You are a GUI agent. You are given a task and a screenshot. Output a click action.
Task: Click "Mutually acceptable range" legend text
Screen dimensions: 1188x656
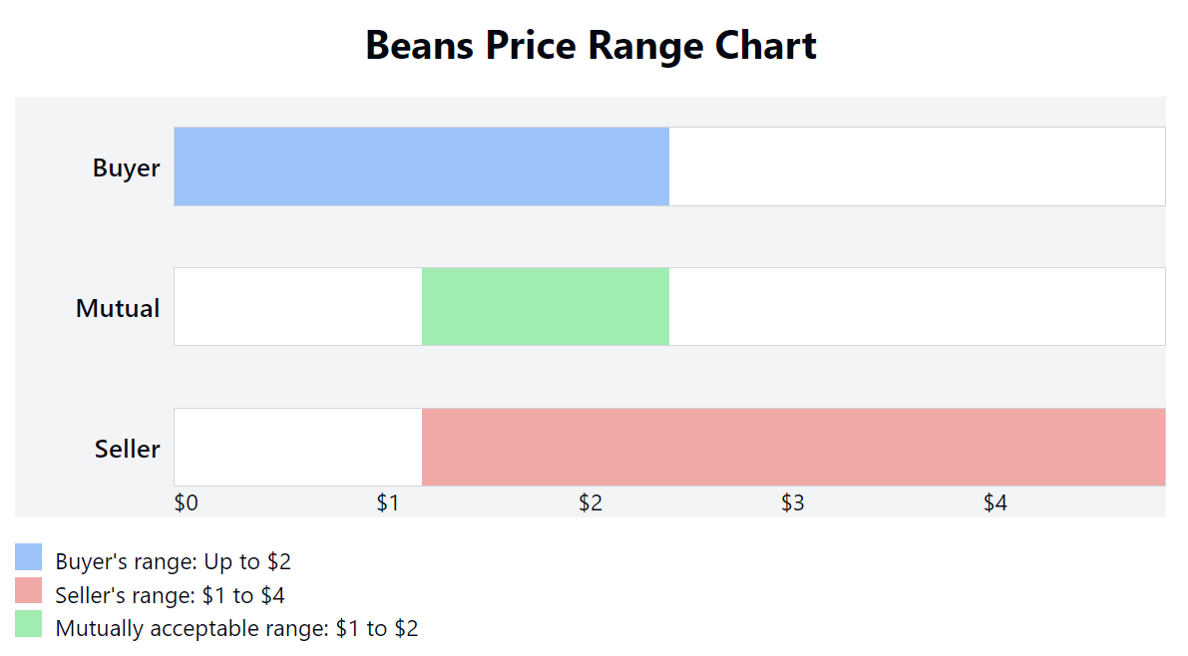[236, 629]
